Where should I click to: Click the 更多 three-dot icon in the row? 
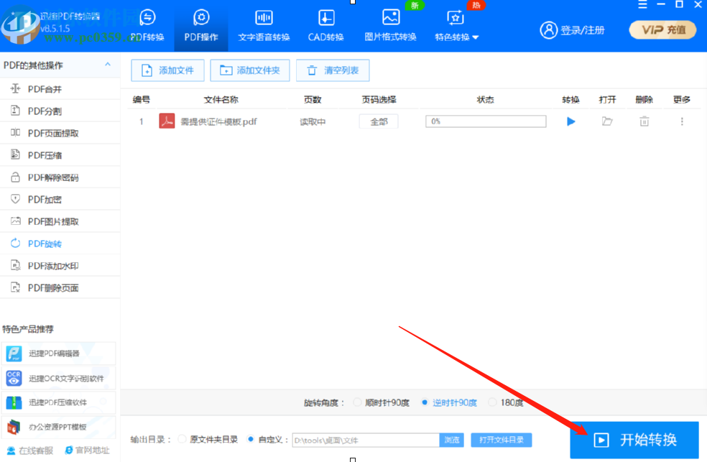680,121
